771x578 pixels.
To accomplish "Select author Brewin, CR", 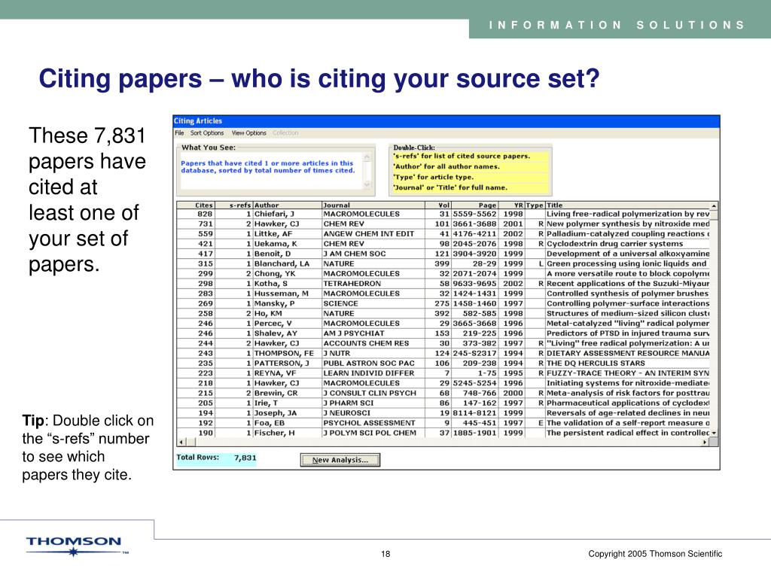I will click(276, 393).
